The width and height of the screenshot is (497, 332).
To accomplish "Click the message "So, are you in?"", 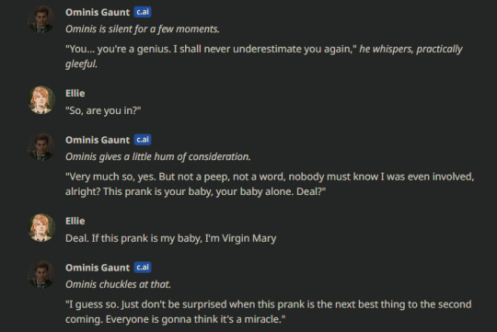I will pyautogui.click(x=103, y=110).
